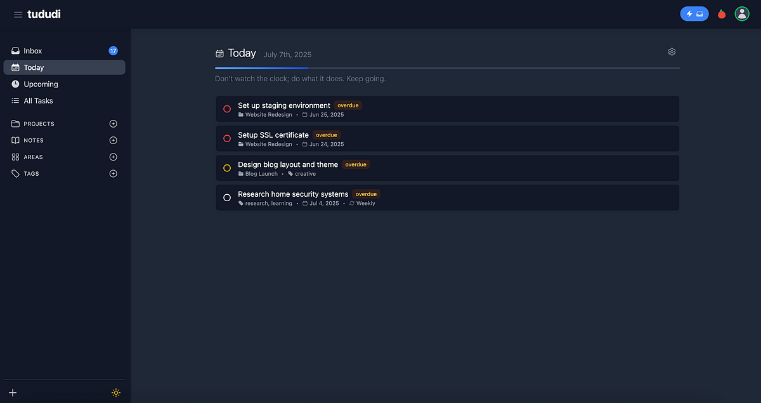Open the Projects section
The image size is (761, 403).
(x=39, y=124)
